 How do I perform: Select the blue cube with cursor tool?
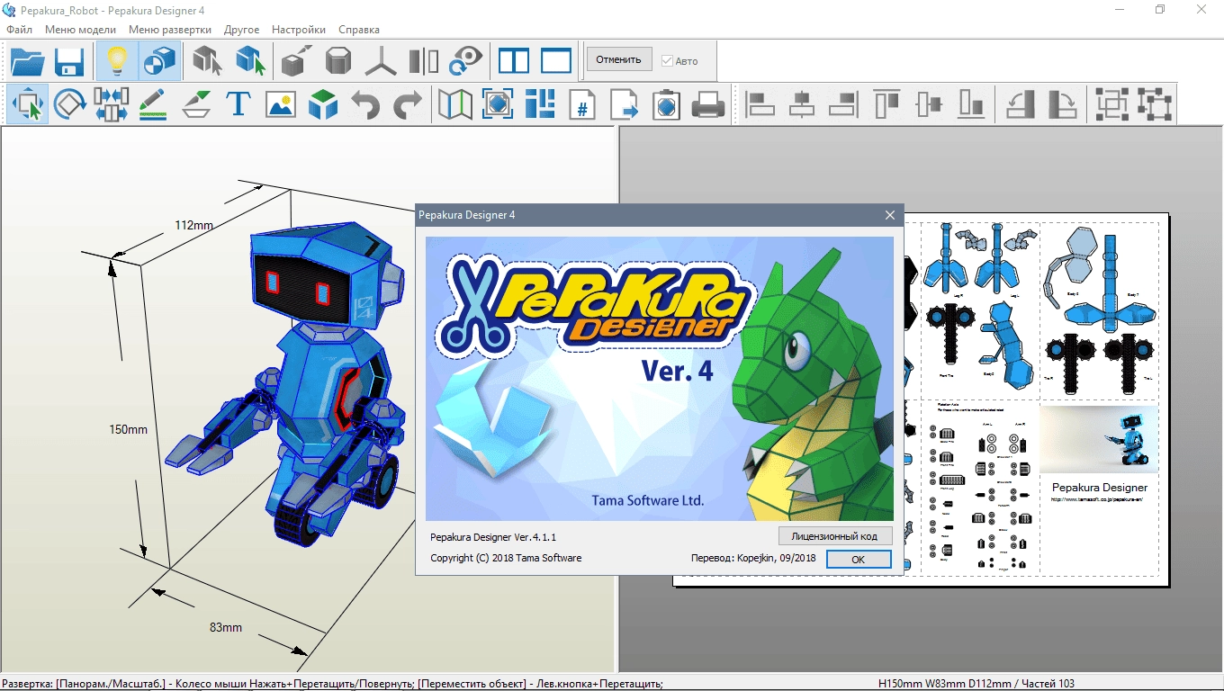250,61
